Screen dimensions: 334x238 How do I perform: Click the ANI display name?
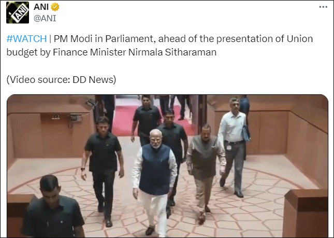tap(41, 7)
